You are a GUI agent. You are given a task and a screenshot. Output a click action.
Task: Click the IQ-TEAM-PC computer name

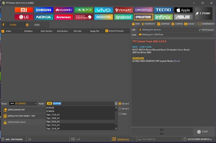click(x=149, y=139)
